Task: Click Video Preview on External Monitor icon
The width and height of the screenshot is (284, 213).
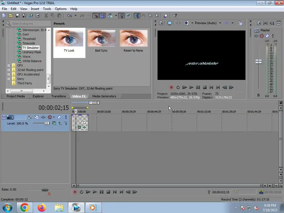Action: click(x=170, y=23)
